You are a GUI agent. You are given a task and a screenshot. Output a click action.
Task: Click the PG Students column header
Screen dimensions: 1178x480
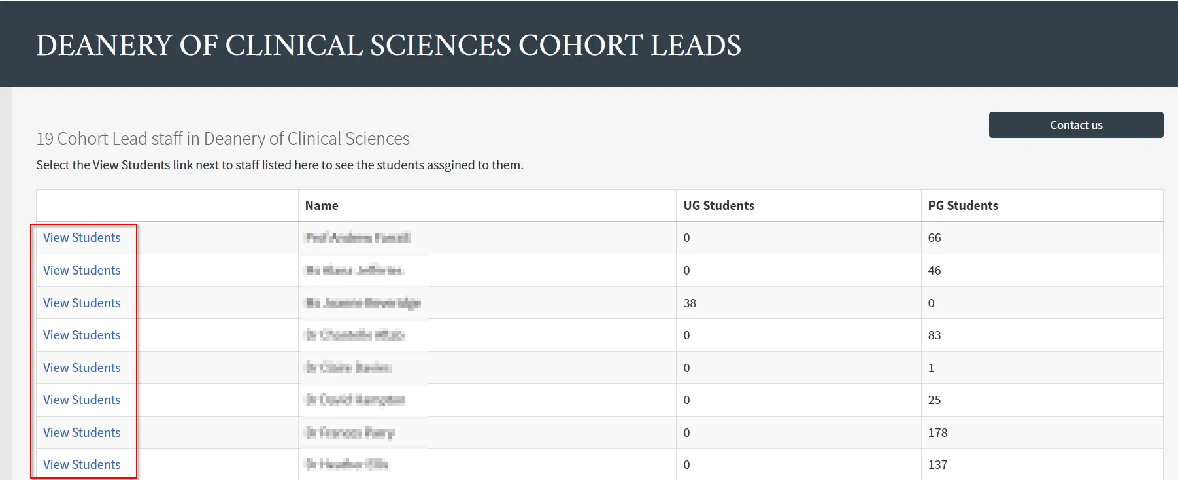pos(963,205)
